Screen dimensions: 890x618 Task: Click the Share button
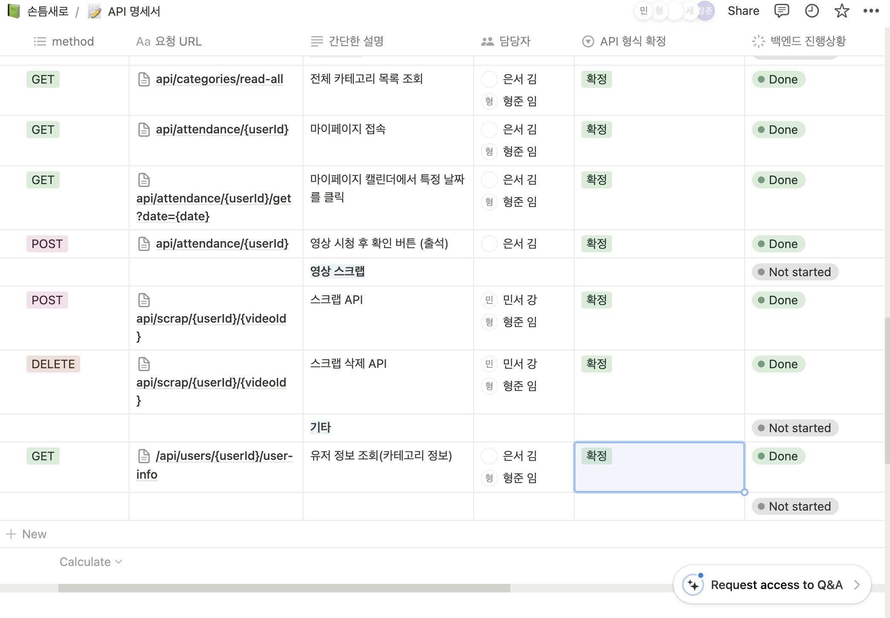click(743, 11)
